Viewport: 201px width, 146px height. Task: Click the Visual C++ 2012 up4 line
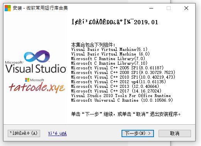[118, 82]
